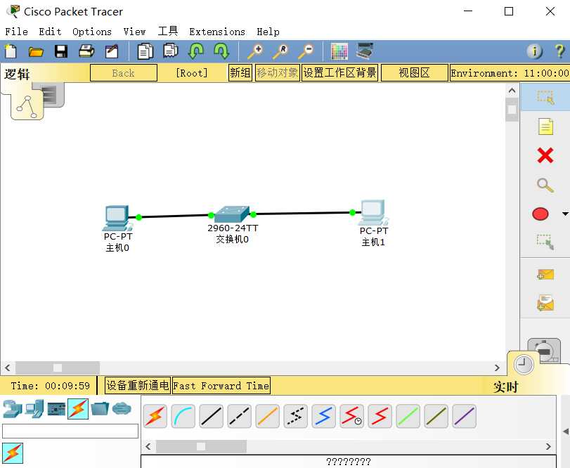Zoom in with the plus magnifier

(x=256, y=51)
